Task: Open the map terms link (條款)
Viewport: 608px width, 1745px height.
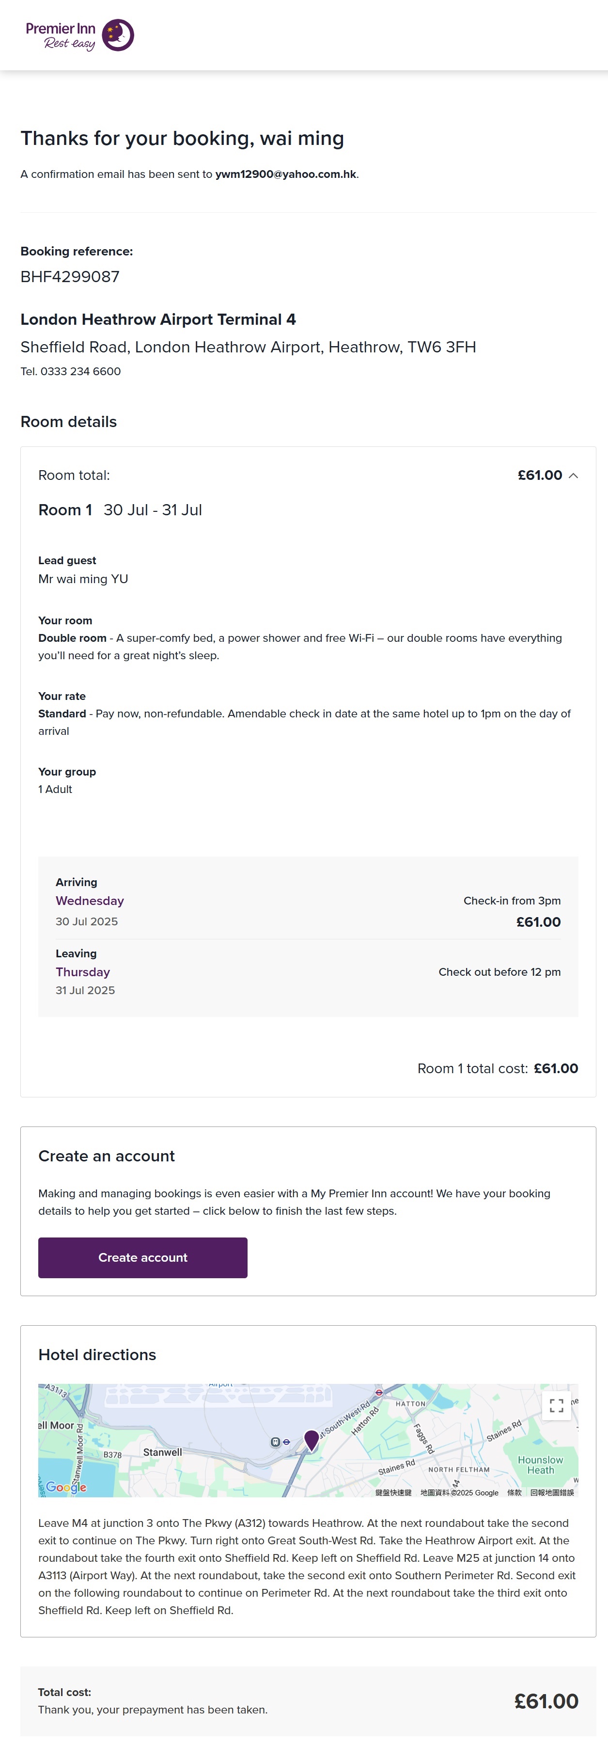Action: [x=514, y=1492]
